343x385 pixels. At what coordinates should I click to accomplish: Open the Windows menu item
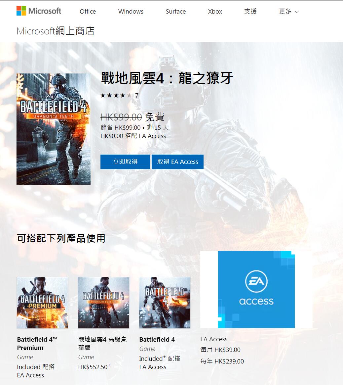[x=131, y=11]
